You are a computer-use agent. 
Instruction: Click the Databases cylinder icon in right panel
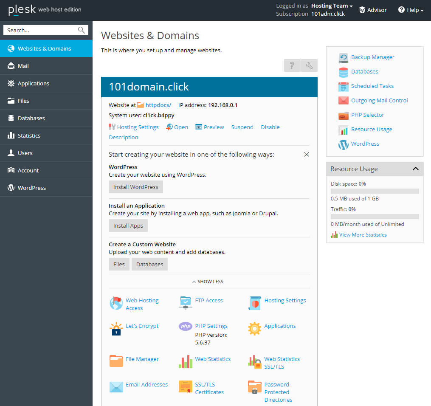coord(344,72)
